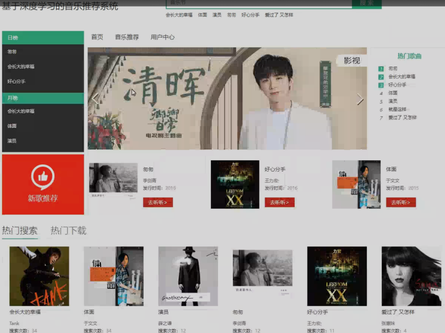Click 演员 suggestion under search bar
Image resolution: width=445 pixels, height=333 pixels.
click(217, 15)
